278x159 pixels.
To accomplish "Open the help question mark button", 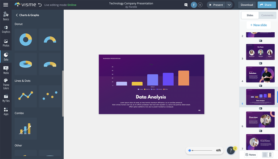I will click(231, 150).
